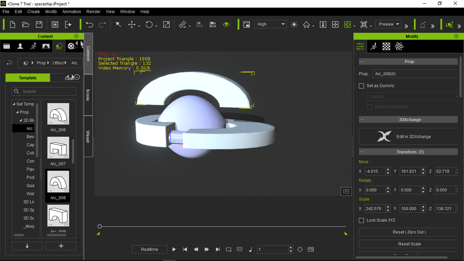Save the project with the floppy disk icon
Image resolution: width=464 pixels, height=261 pixels.
pos(39,25)
